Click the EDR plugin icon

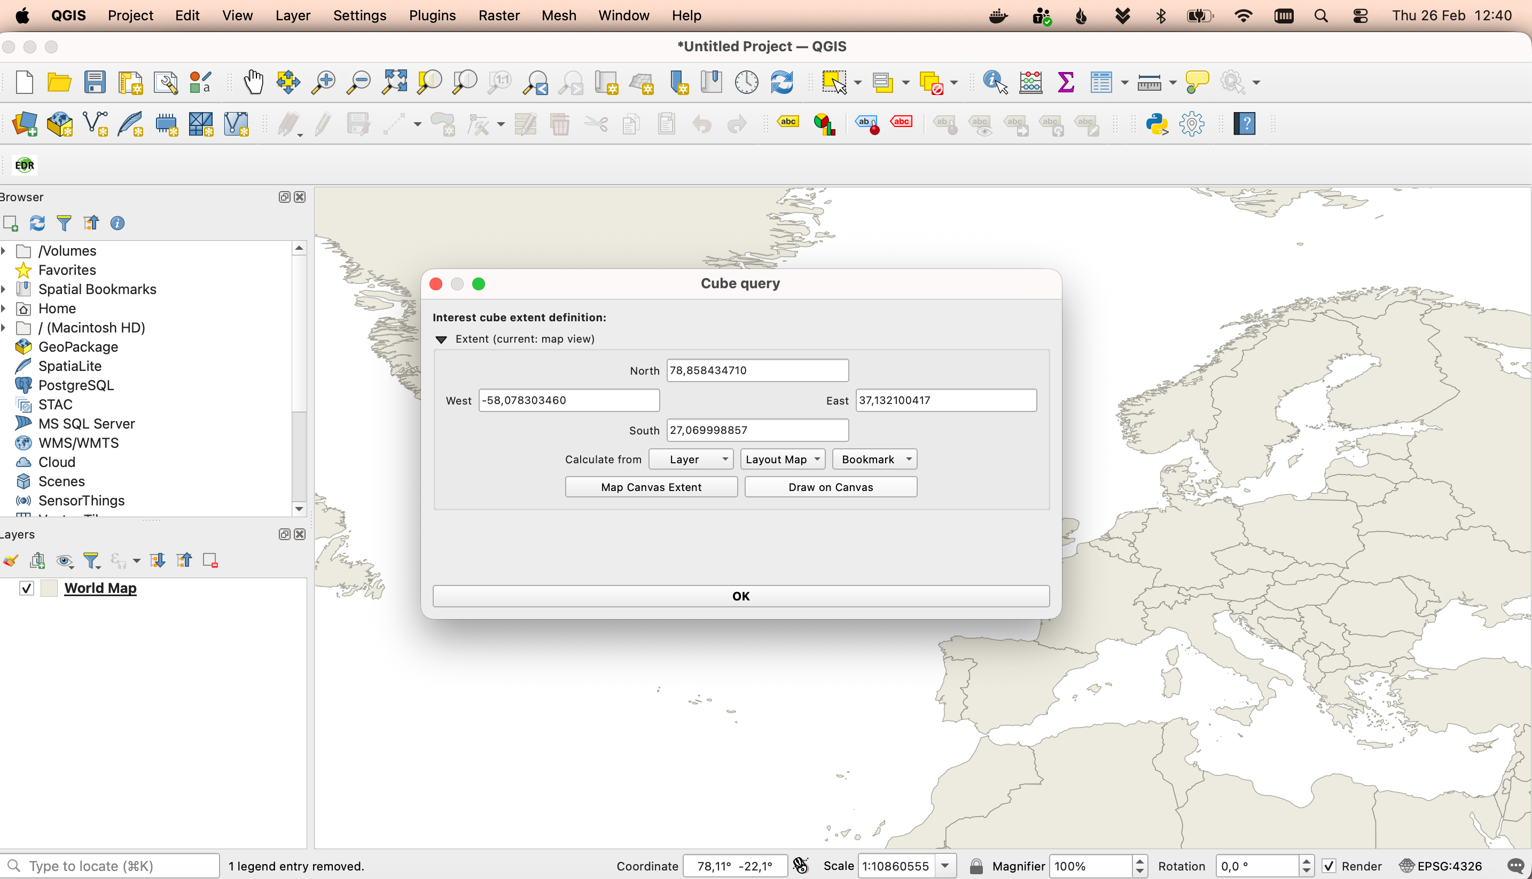pos(25,165)
